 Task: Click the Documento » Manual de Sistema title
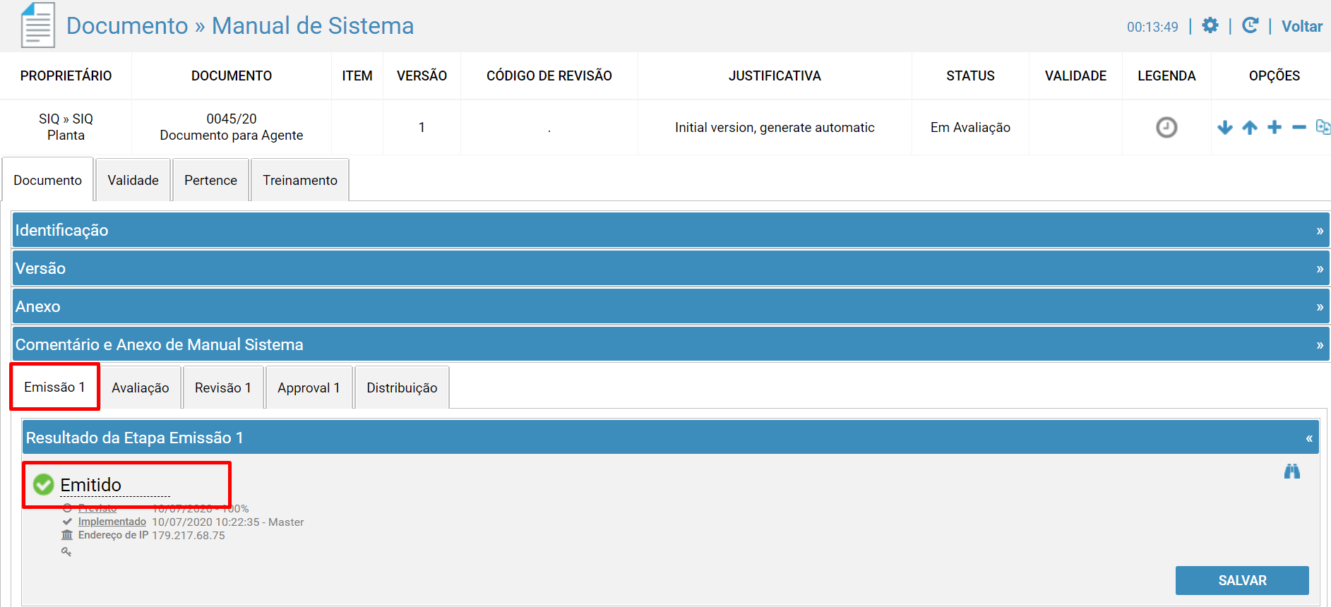pyautogui.click(x=240, y=25)
